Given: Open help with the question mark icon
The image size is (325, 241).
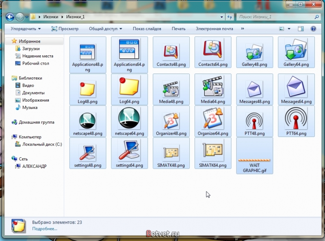Looking at the screenshot, I should [x=313, y=28].
